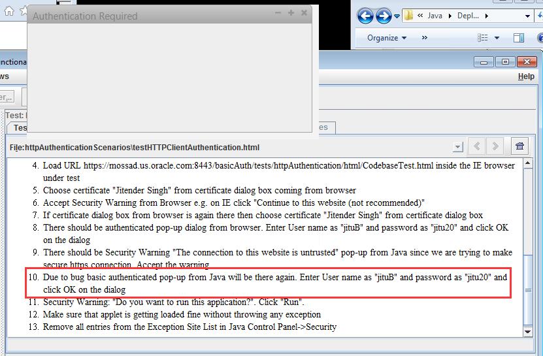Select the Java folder in the breadcrumb
This screenshot has width=543, height=356.
pyautogui.click(x=435, y=16)
